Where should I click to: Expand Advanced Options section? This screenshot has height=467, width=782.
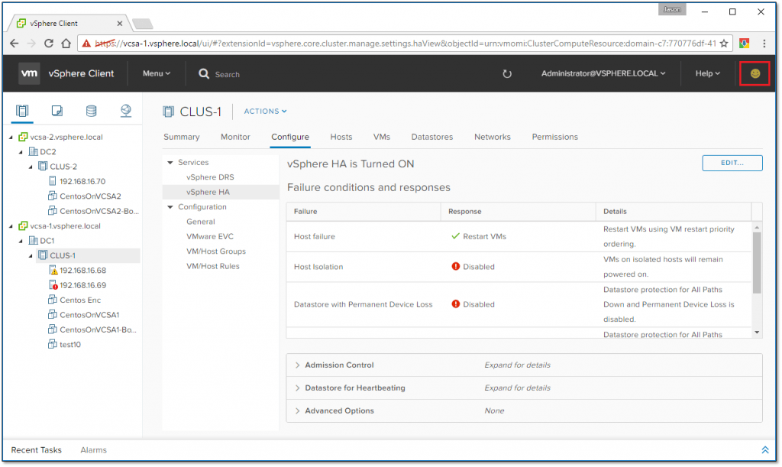[x=297, y=411]
